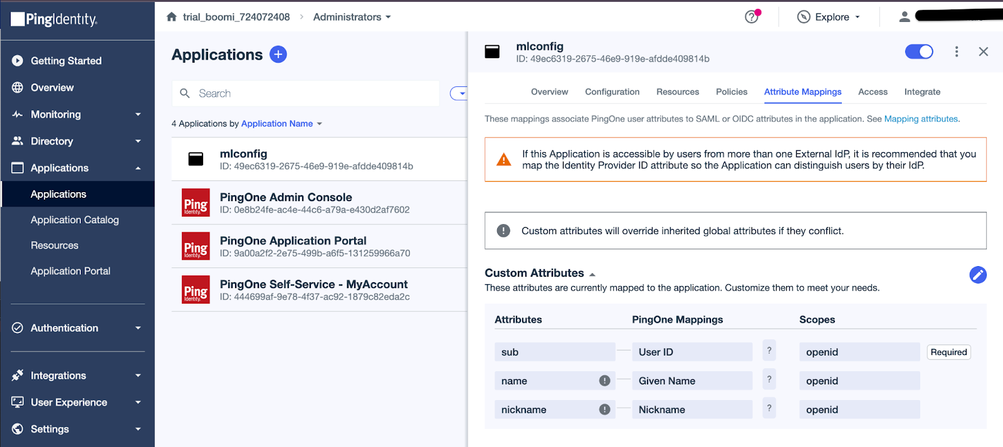Switch to the Configuration tab
1003x447 pixels.
612,92
